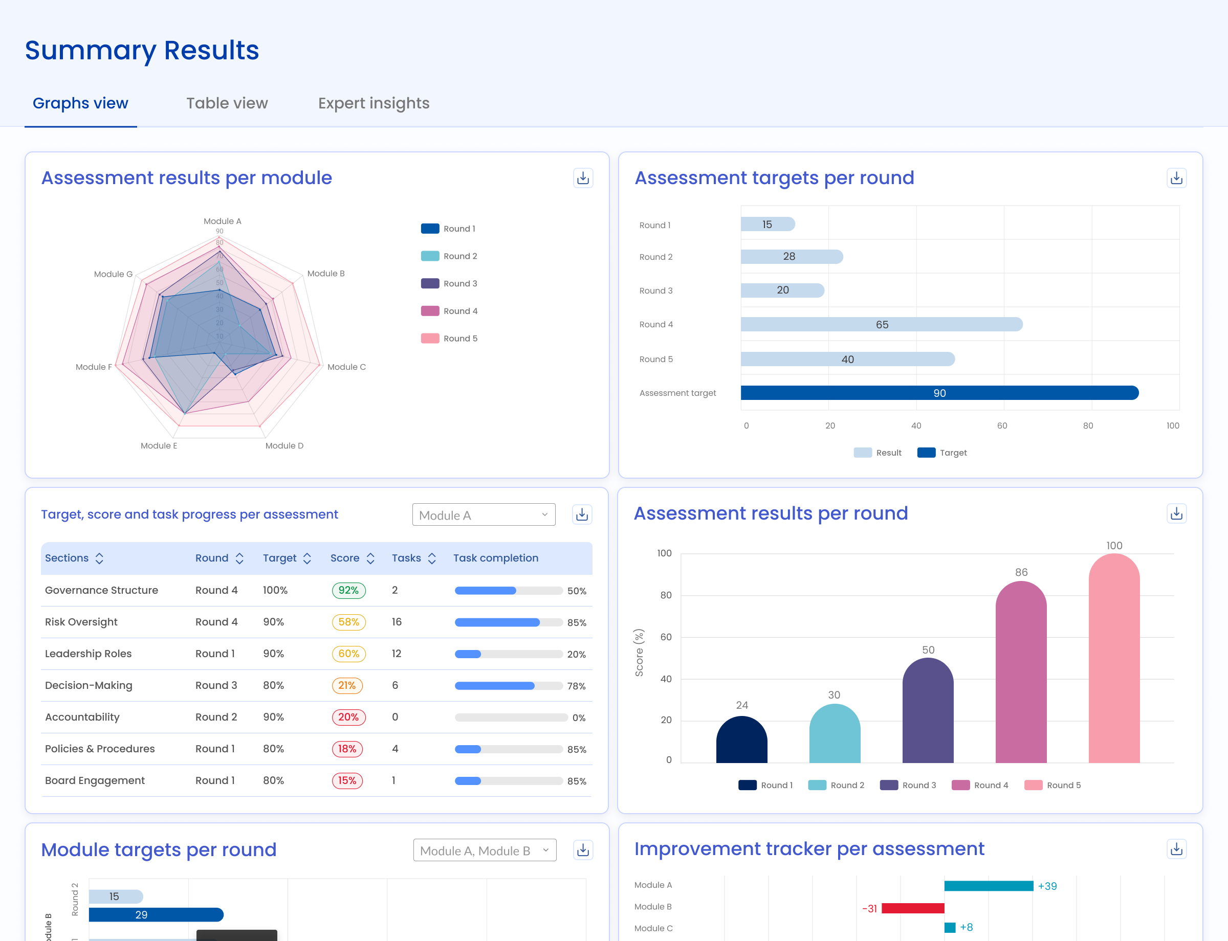
Task: Toggle Target legend in targets per round chart
Action: (x=942, y=453)
